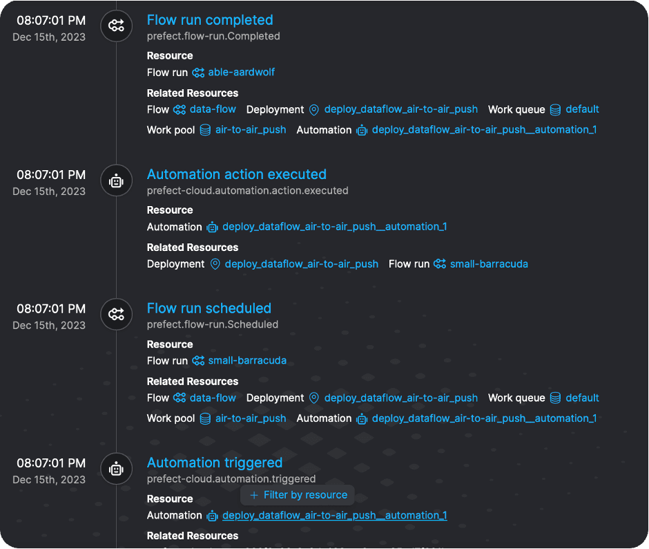Viewport: 649px width, 549px height.
Task: Open small-barracuda resource in Flow run scheduled
Action: [246, 361]
